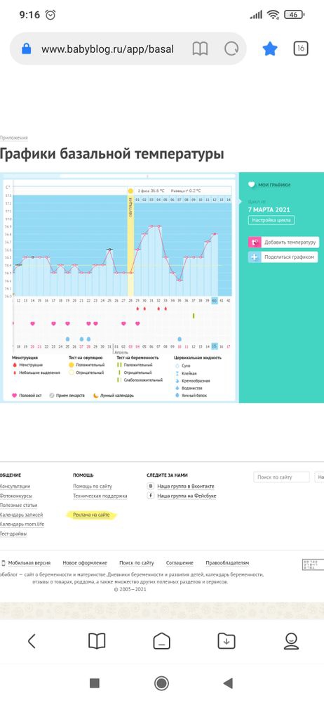The image size is (324, 703).
Task: Open Техническая поддержка link
Action: [x=100, y=496]
